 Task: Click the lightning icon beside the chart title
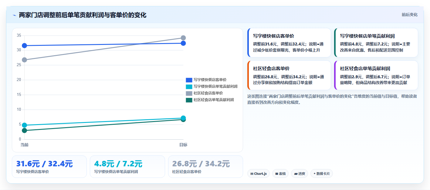point(15,15)
